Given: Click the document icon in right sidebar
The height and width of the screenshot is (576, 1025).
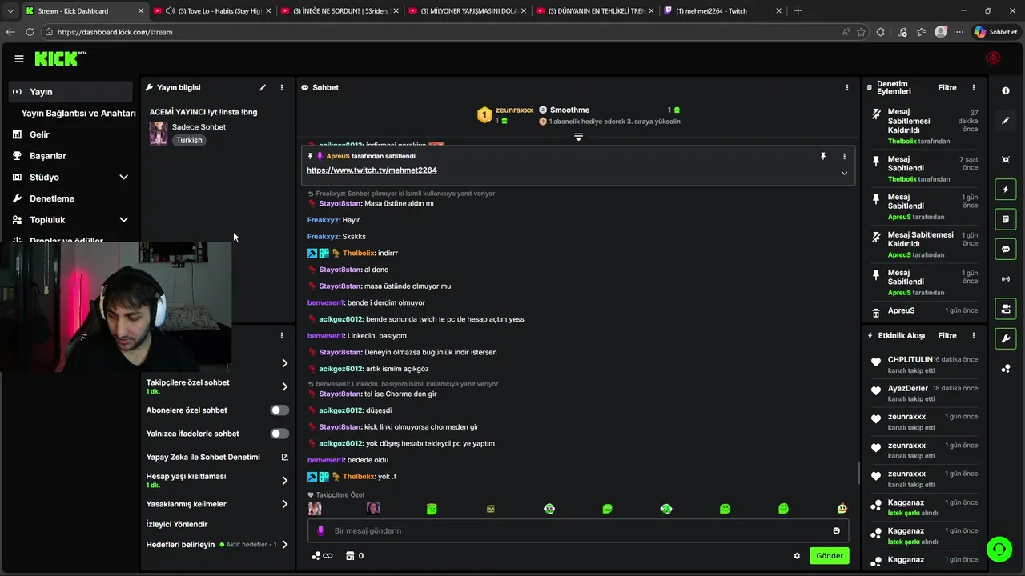Looking at the screenshot, I should pyautogui.click(x=1006, y=219).
